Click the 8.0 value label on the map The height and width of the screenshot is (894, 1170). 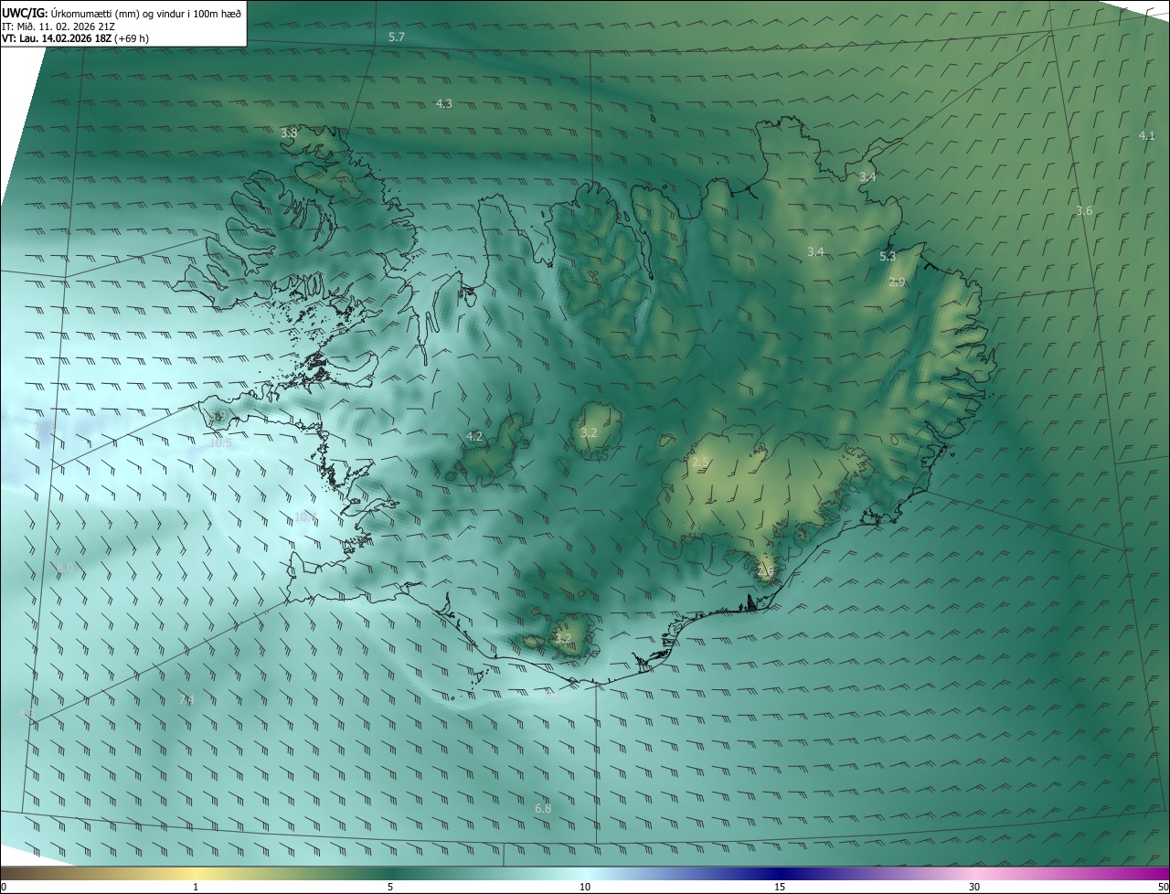(64, 569)
